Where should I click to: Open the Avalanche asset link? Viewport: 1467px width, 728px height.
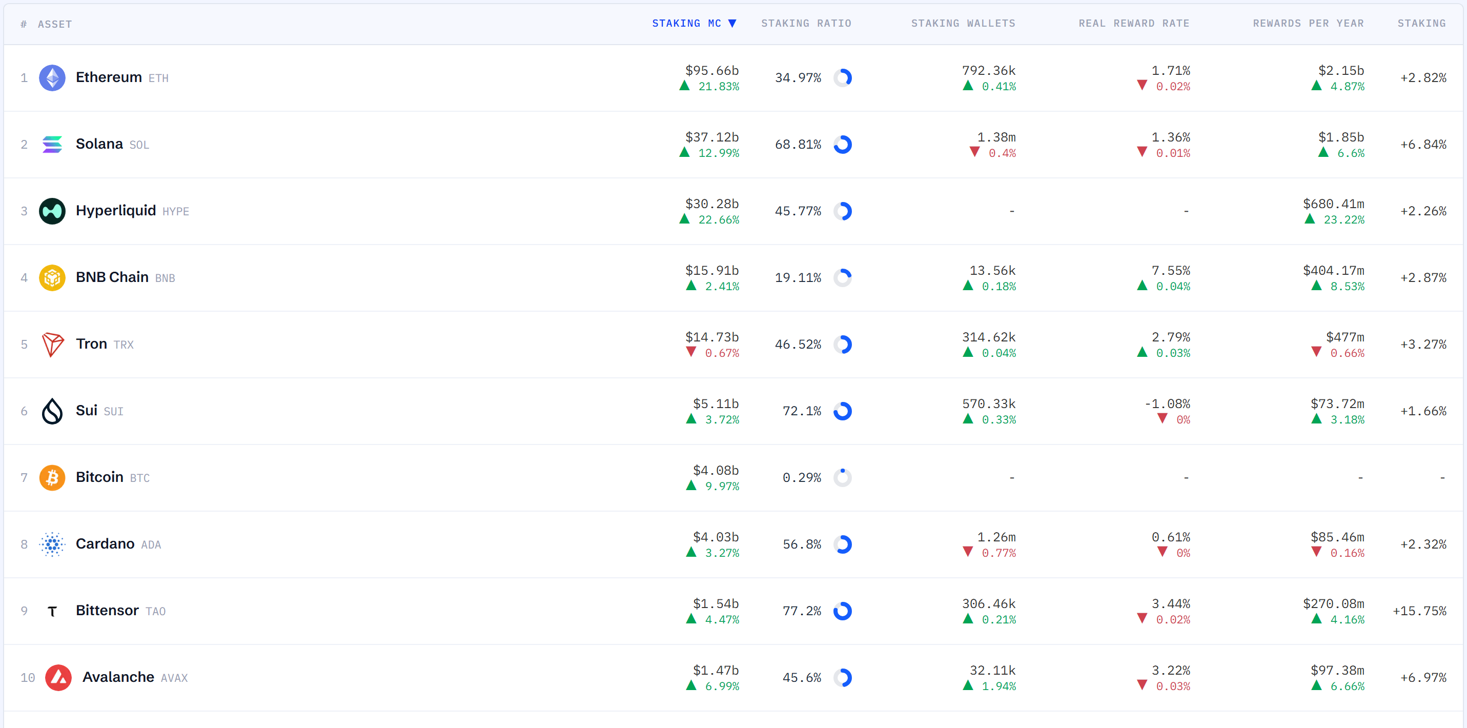[118, 677]
